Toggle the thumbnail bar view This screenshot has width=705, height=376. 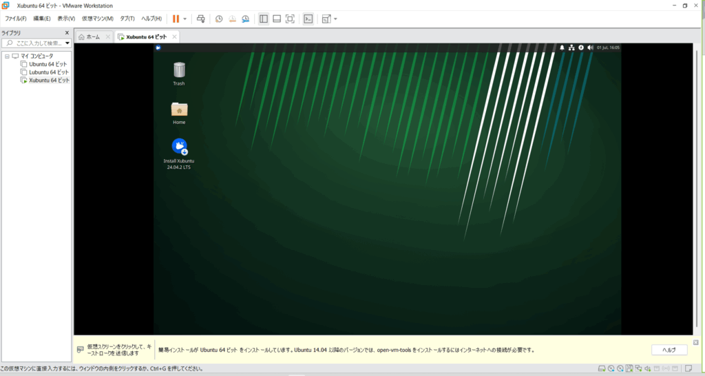[x=276, y=19]
